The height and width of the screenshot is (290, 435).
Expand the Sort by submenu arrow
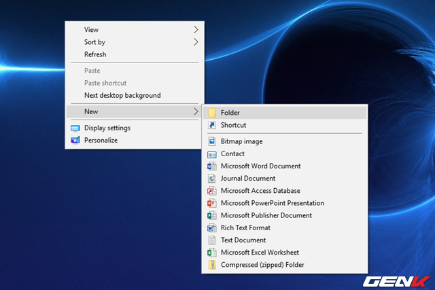196,42
